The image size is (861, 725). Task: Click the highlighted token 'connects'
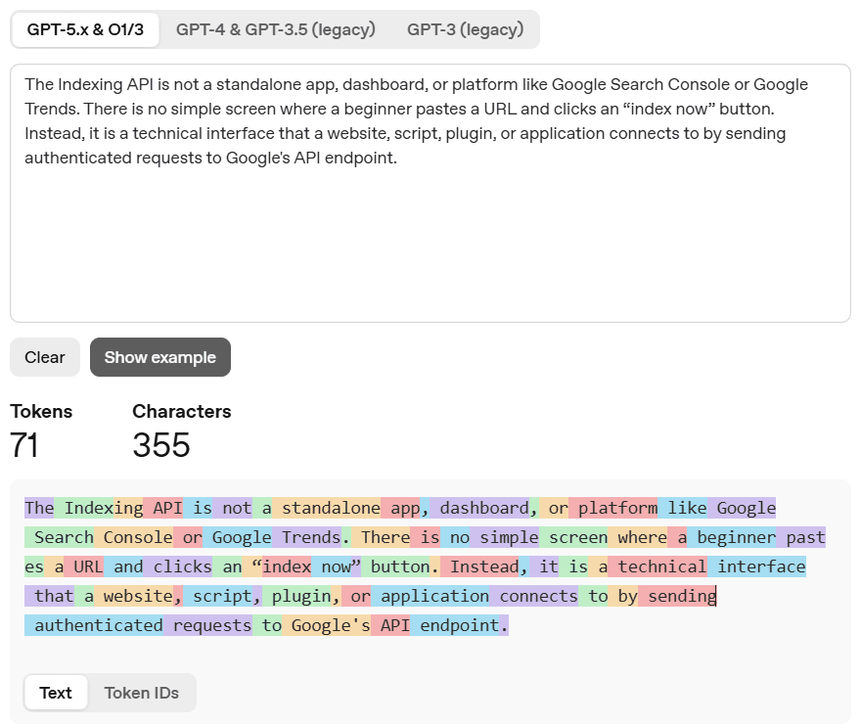(x=534, y=596)
